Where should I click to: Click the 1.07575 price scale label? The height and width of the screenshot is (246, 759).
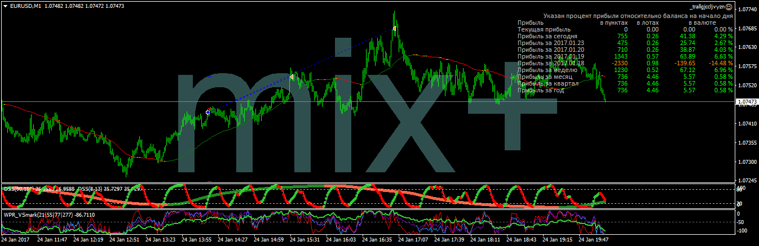pyautogui.click(x=747, y=67)
